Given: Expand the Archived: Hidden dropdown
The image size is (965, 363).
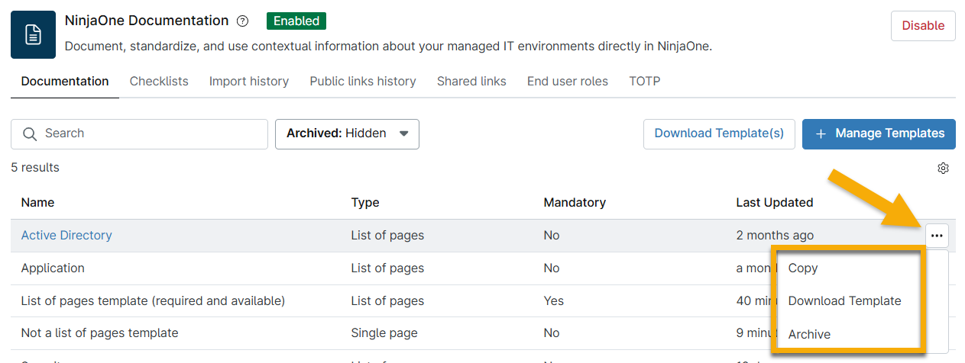Looking at the screenshot, I should (x=347, y=134).
